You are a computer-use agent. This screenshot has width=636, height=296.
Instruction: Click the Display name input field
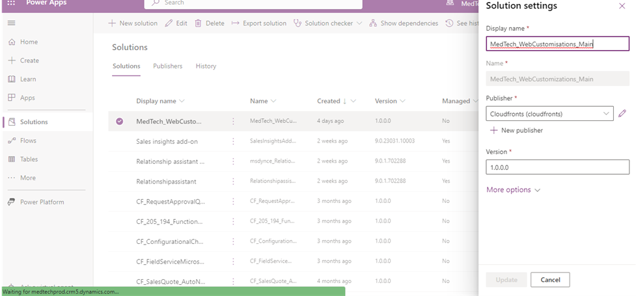click(x=558, y=44)
